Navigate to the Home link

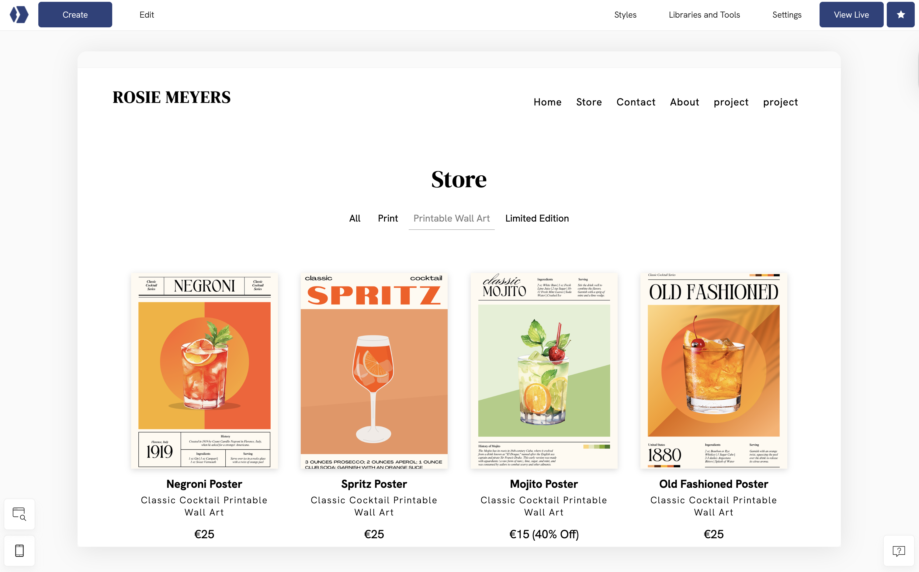click(547, 102)
